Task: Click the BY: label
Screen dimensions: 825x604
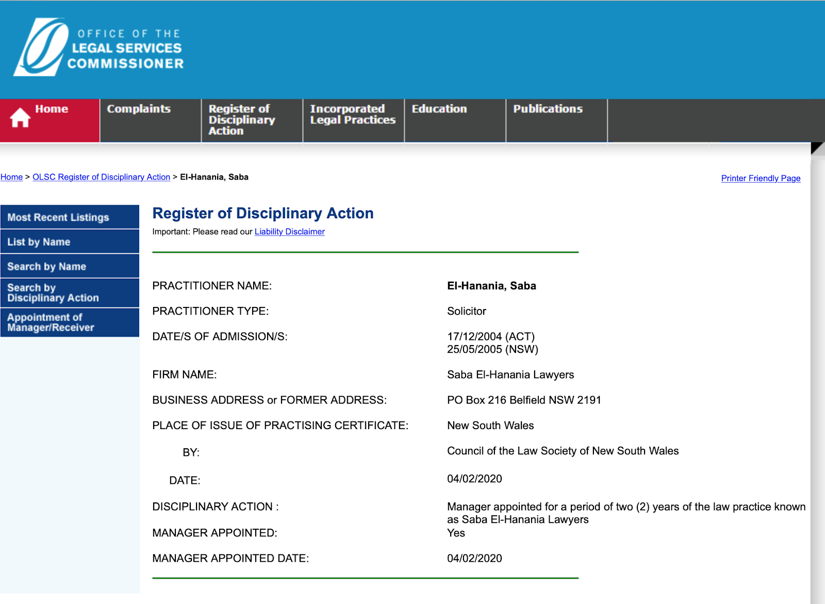Action: pyautogui.click(x=191, y=452)
